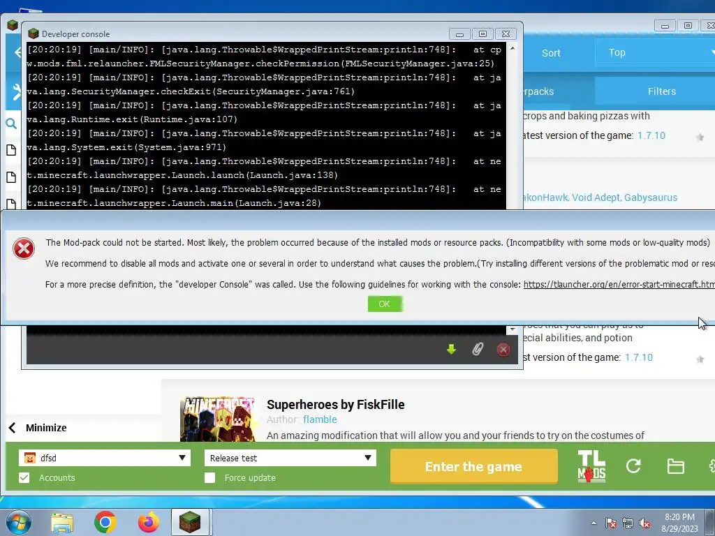Click the red clear icon in console
Image resolution: width=715 pixels, height=536 pixels.
click(x=503, y=350)
